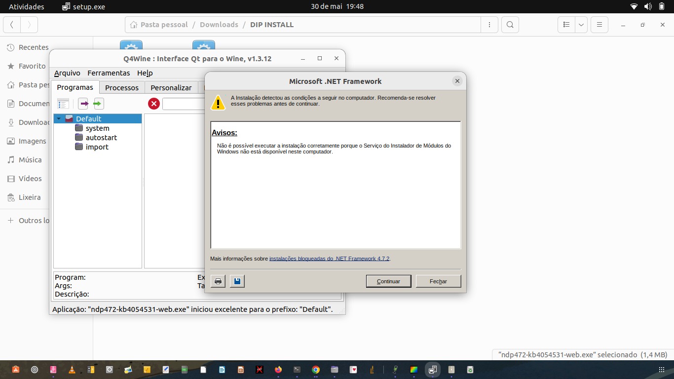
Task: Open Outros locais in the Files sidebar
Action: tap(28, 221)
